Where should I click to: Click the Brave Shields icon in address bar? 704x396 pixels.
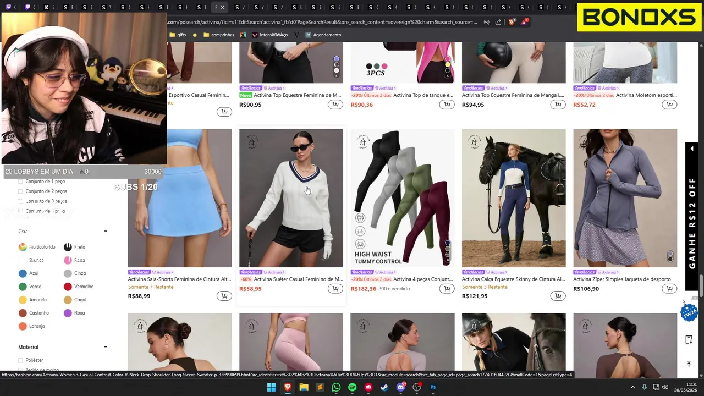click(x=512, y=22)
